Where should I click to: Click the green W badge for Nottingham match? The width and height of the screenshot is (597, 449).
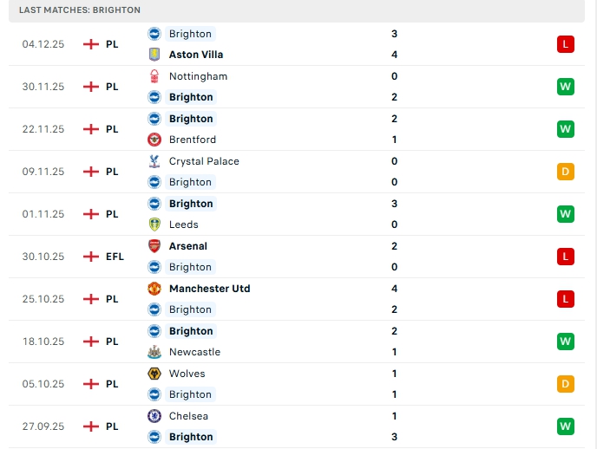click(x=566, y=86)
